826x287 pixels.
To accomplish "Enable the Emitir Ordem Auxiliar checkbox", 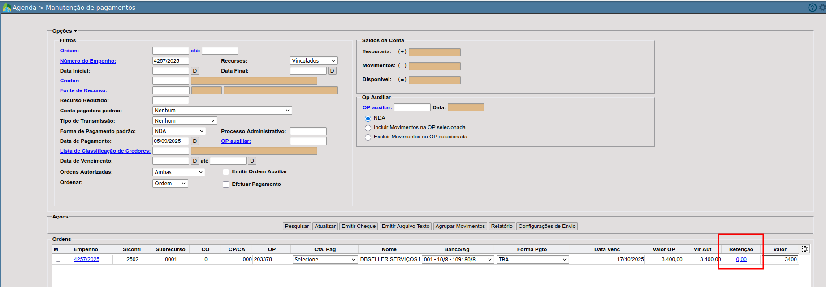I will (226, 172).
